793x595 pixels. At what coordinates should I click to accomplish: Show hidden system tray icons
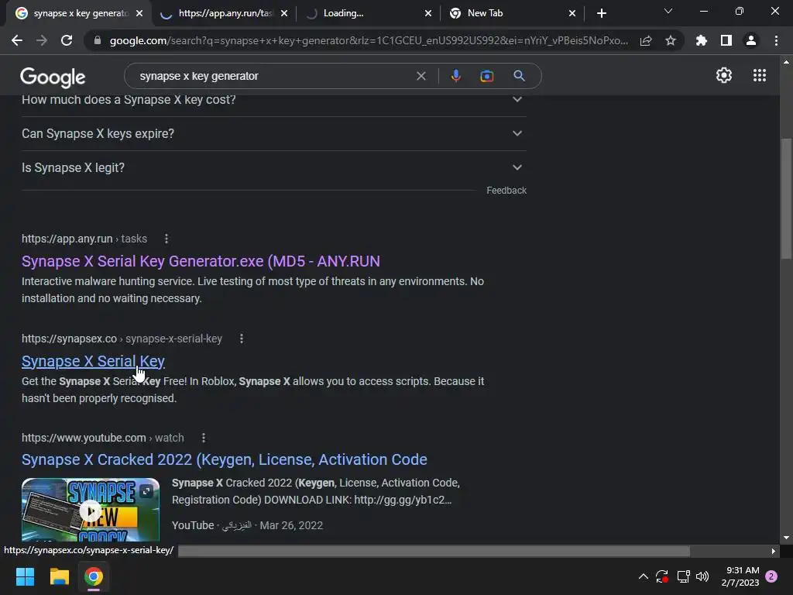[644, 576]
